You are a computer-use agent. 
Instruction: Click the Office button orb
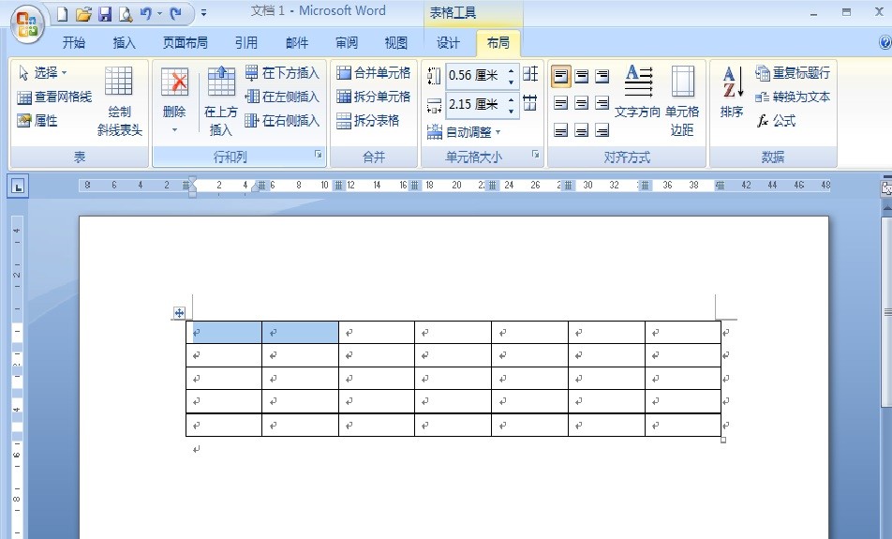(27, 24)
